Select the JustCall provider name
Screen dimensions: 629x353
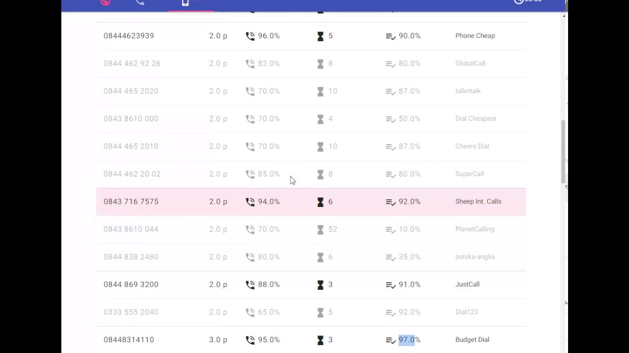[467, 284]
